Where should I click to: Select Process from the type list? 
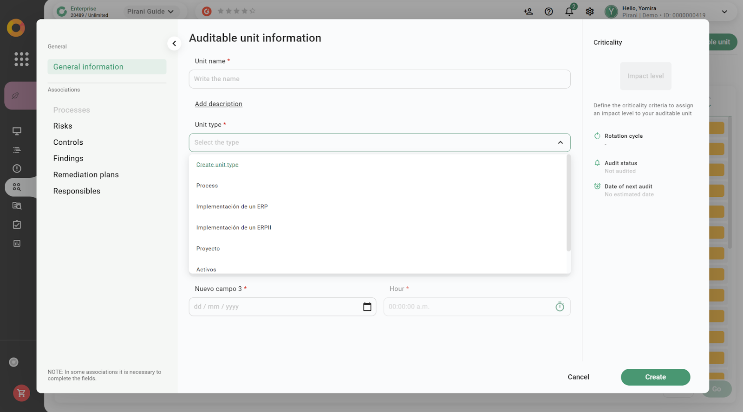[x=207, y=186]
